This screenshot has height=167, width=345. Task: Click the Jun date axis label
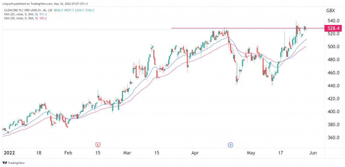click(x=314, y=153)
